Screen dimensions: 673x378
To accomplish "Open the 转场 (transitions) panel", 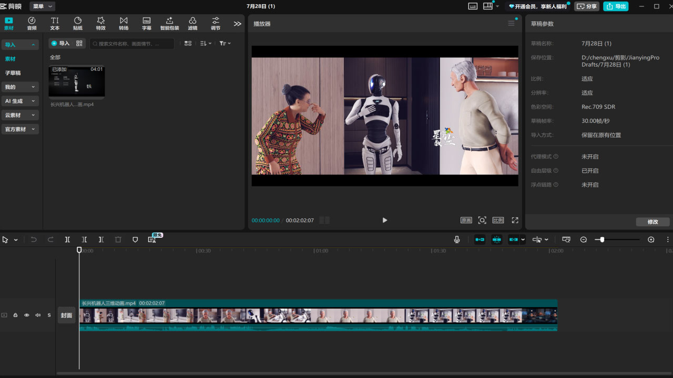I will (x=124, y=24).
